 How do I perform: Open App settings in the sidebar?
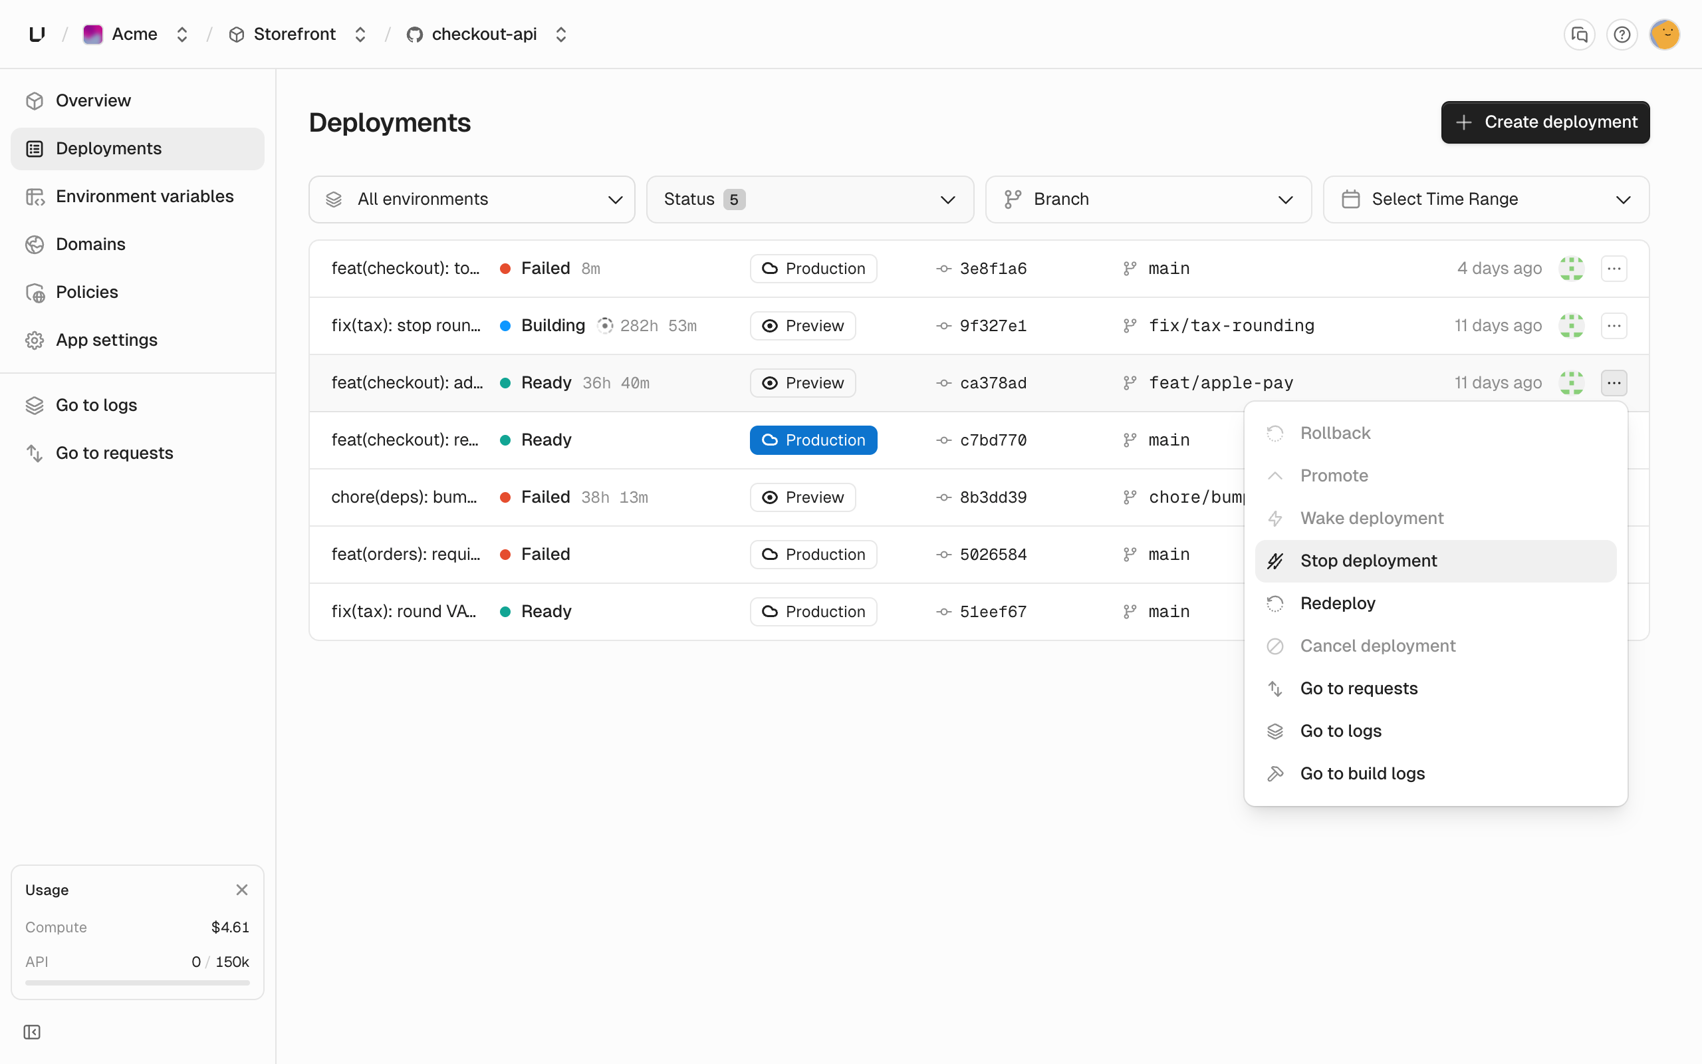(x=137, y=340)
